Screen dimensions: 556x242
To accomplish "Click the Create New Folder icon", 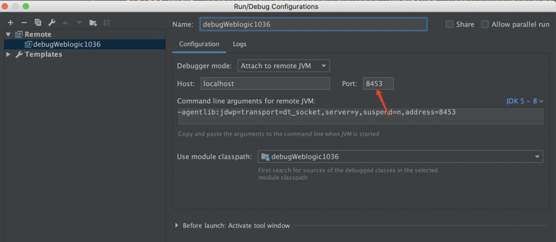I will click(93, 23).
